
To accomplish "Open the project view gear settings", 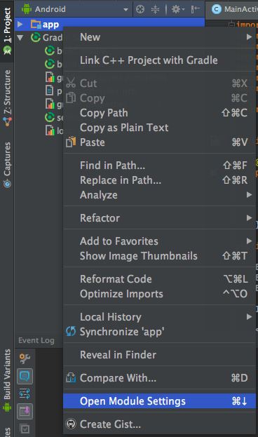I will click(x=178, y=10).
